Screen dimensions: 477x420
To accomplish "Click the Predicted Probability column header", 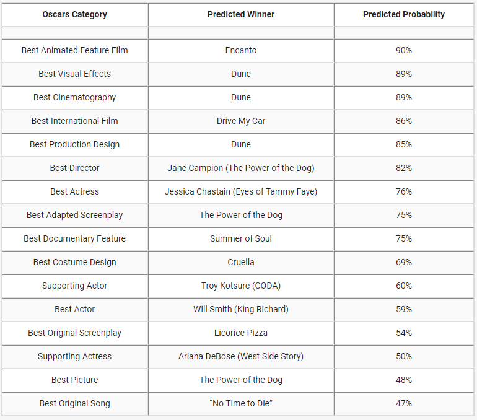I will pyautogui.click(x=404, y=14).
